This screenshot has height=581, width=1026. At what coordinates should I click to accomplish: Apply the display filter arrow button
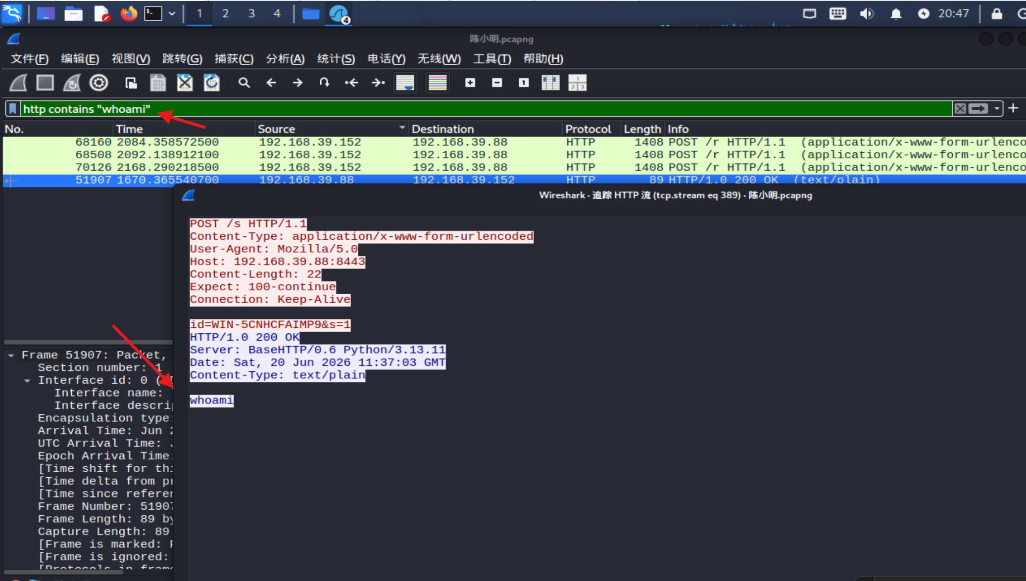click(x=978, y=109)
